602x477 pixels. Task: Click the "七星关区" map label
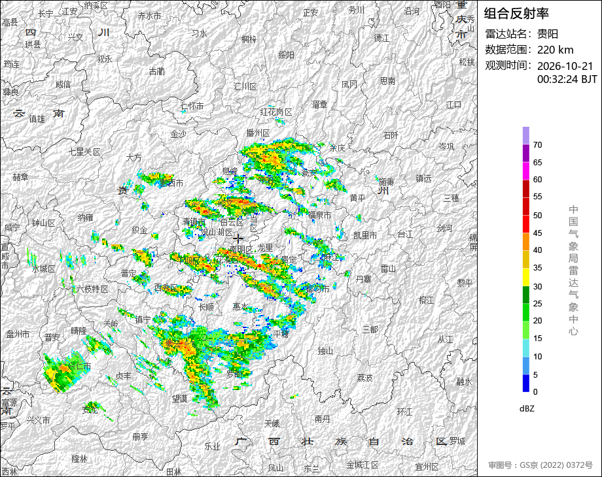(x=84, y=152)
